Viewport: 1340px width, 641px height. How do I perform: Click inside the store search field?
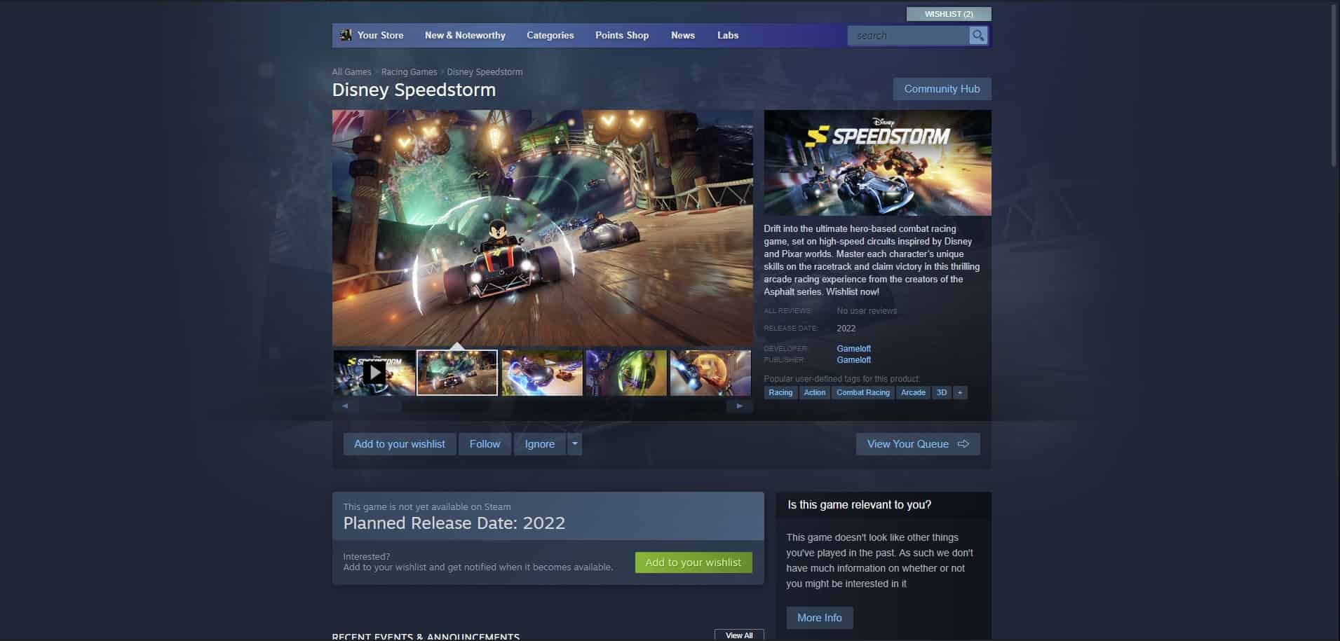[x=908, y=36]
